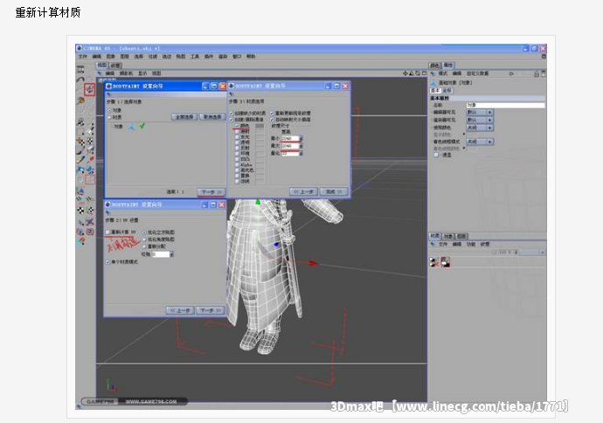This screenshot has height=423, width=603.
Task: Click 下一步 in the step 2 UV wizard
Action: (211, 310)
